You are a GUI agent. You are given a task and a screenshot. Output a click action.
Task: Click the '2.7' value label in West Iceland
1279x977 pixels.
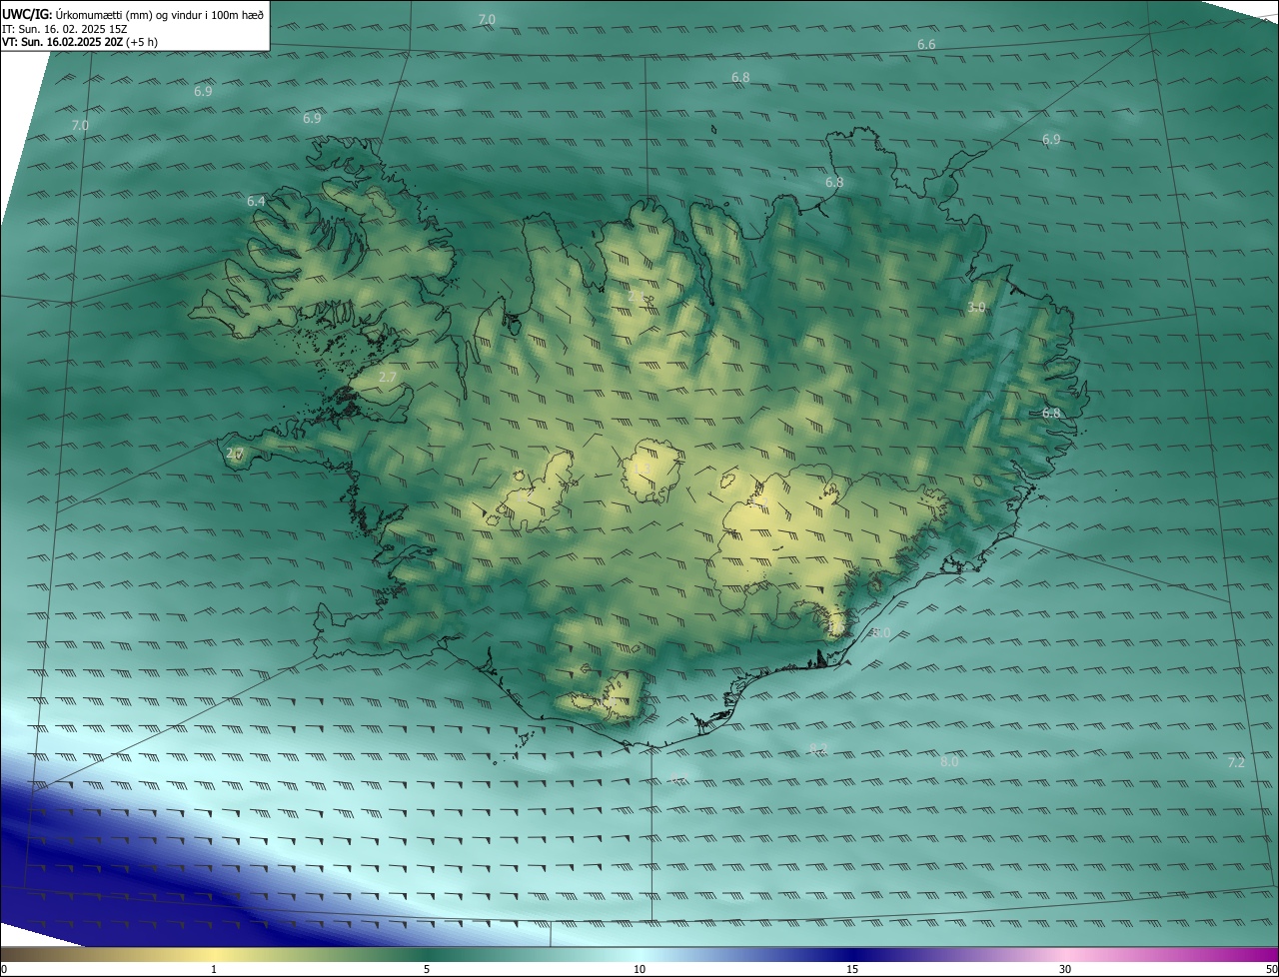[388, 377]
